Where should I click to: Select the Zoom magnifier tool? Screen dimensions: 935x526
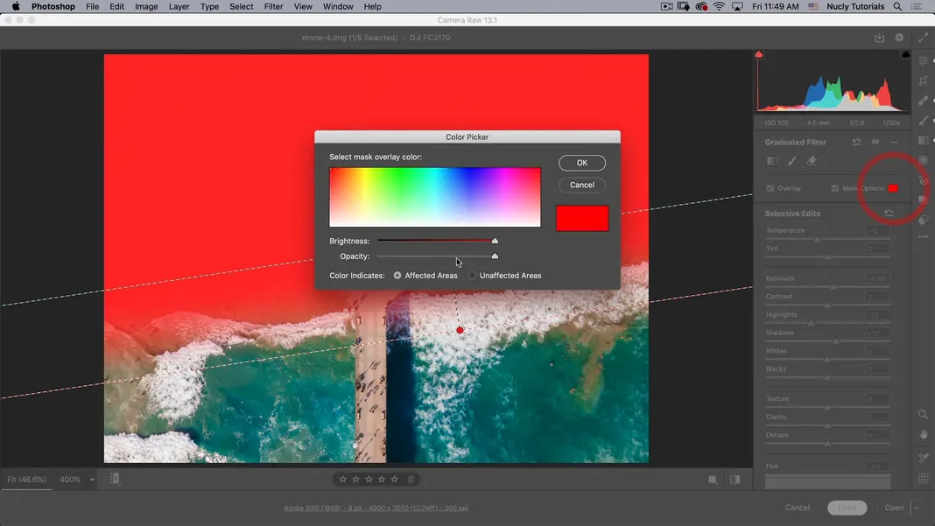pyautogui.click(x=923, y=414)
